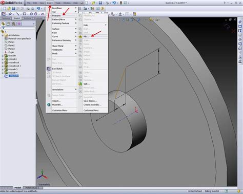This screenshot has height=194, width=243.
Task: Select Plane2 in the feature tree
Action: [11, 46]
